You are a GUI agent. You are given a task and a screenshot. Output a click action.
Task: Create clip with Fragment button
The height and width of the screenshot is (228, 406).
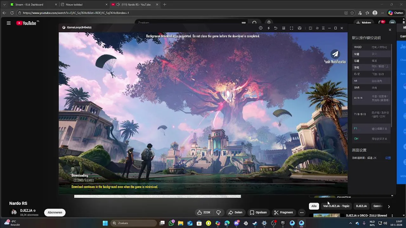pyautogui.click(x=284, y=212)
